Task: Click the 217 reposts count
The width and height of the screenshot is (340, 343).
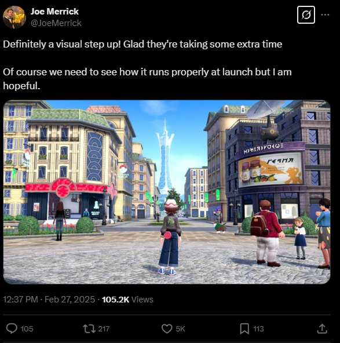Action: click(104, 329)
